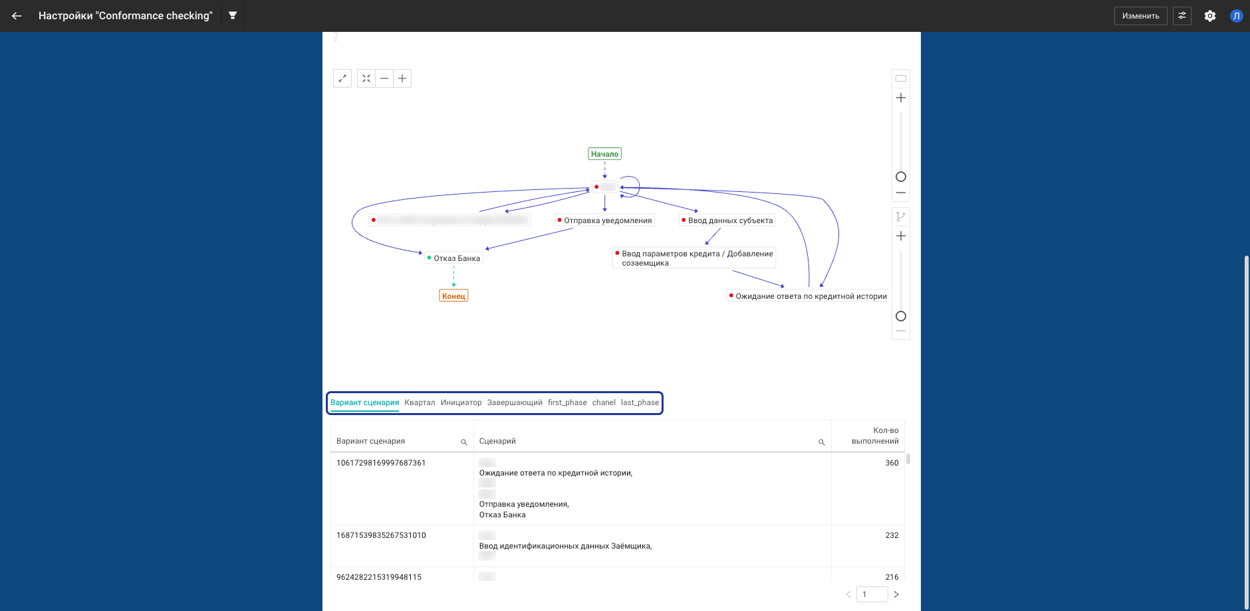Zoom out graph using minus button

tap(384, 78)
